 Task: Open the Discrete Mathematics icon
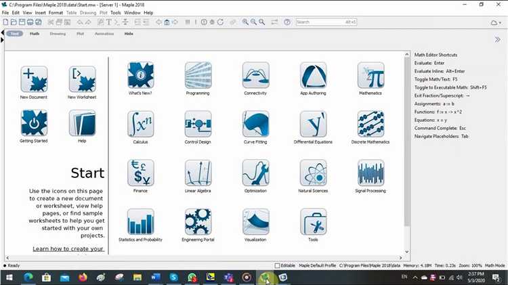(x=371, y=124)
